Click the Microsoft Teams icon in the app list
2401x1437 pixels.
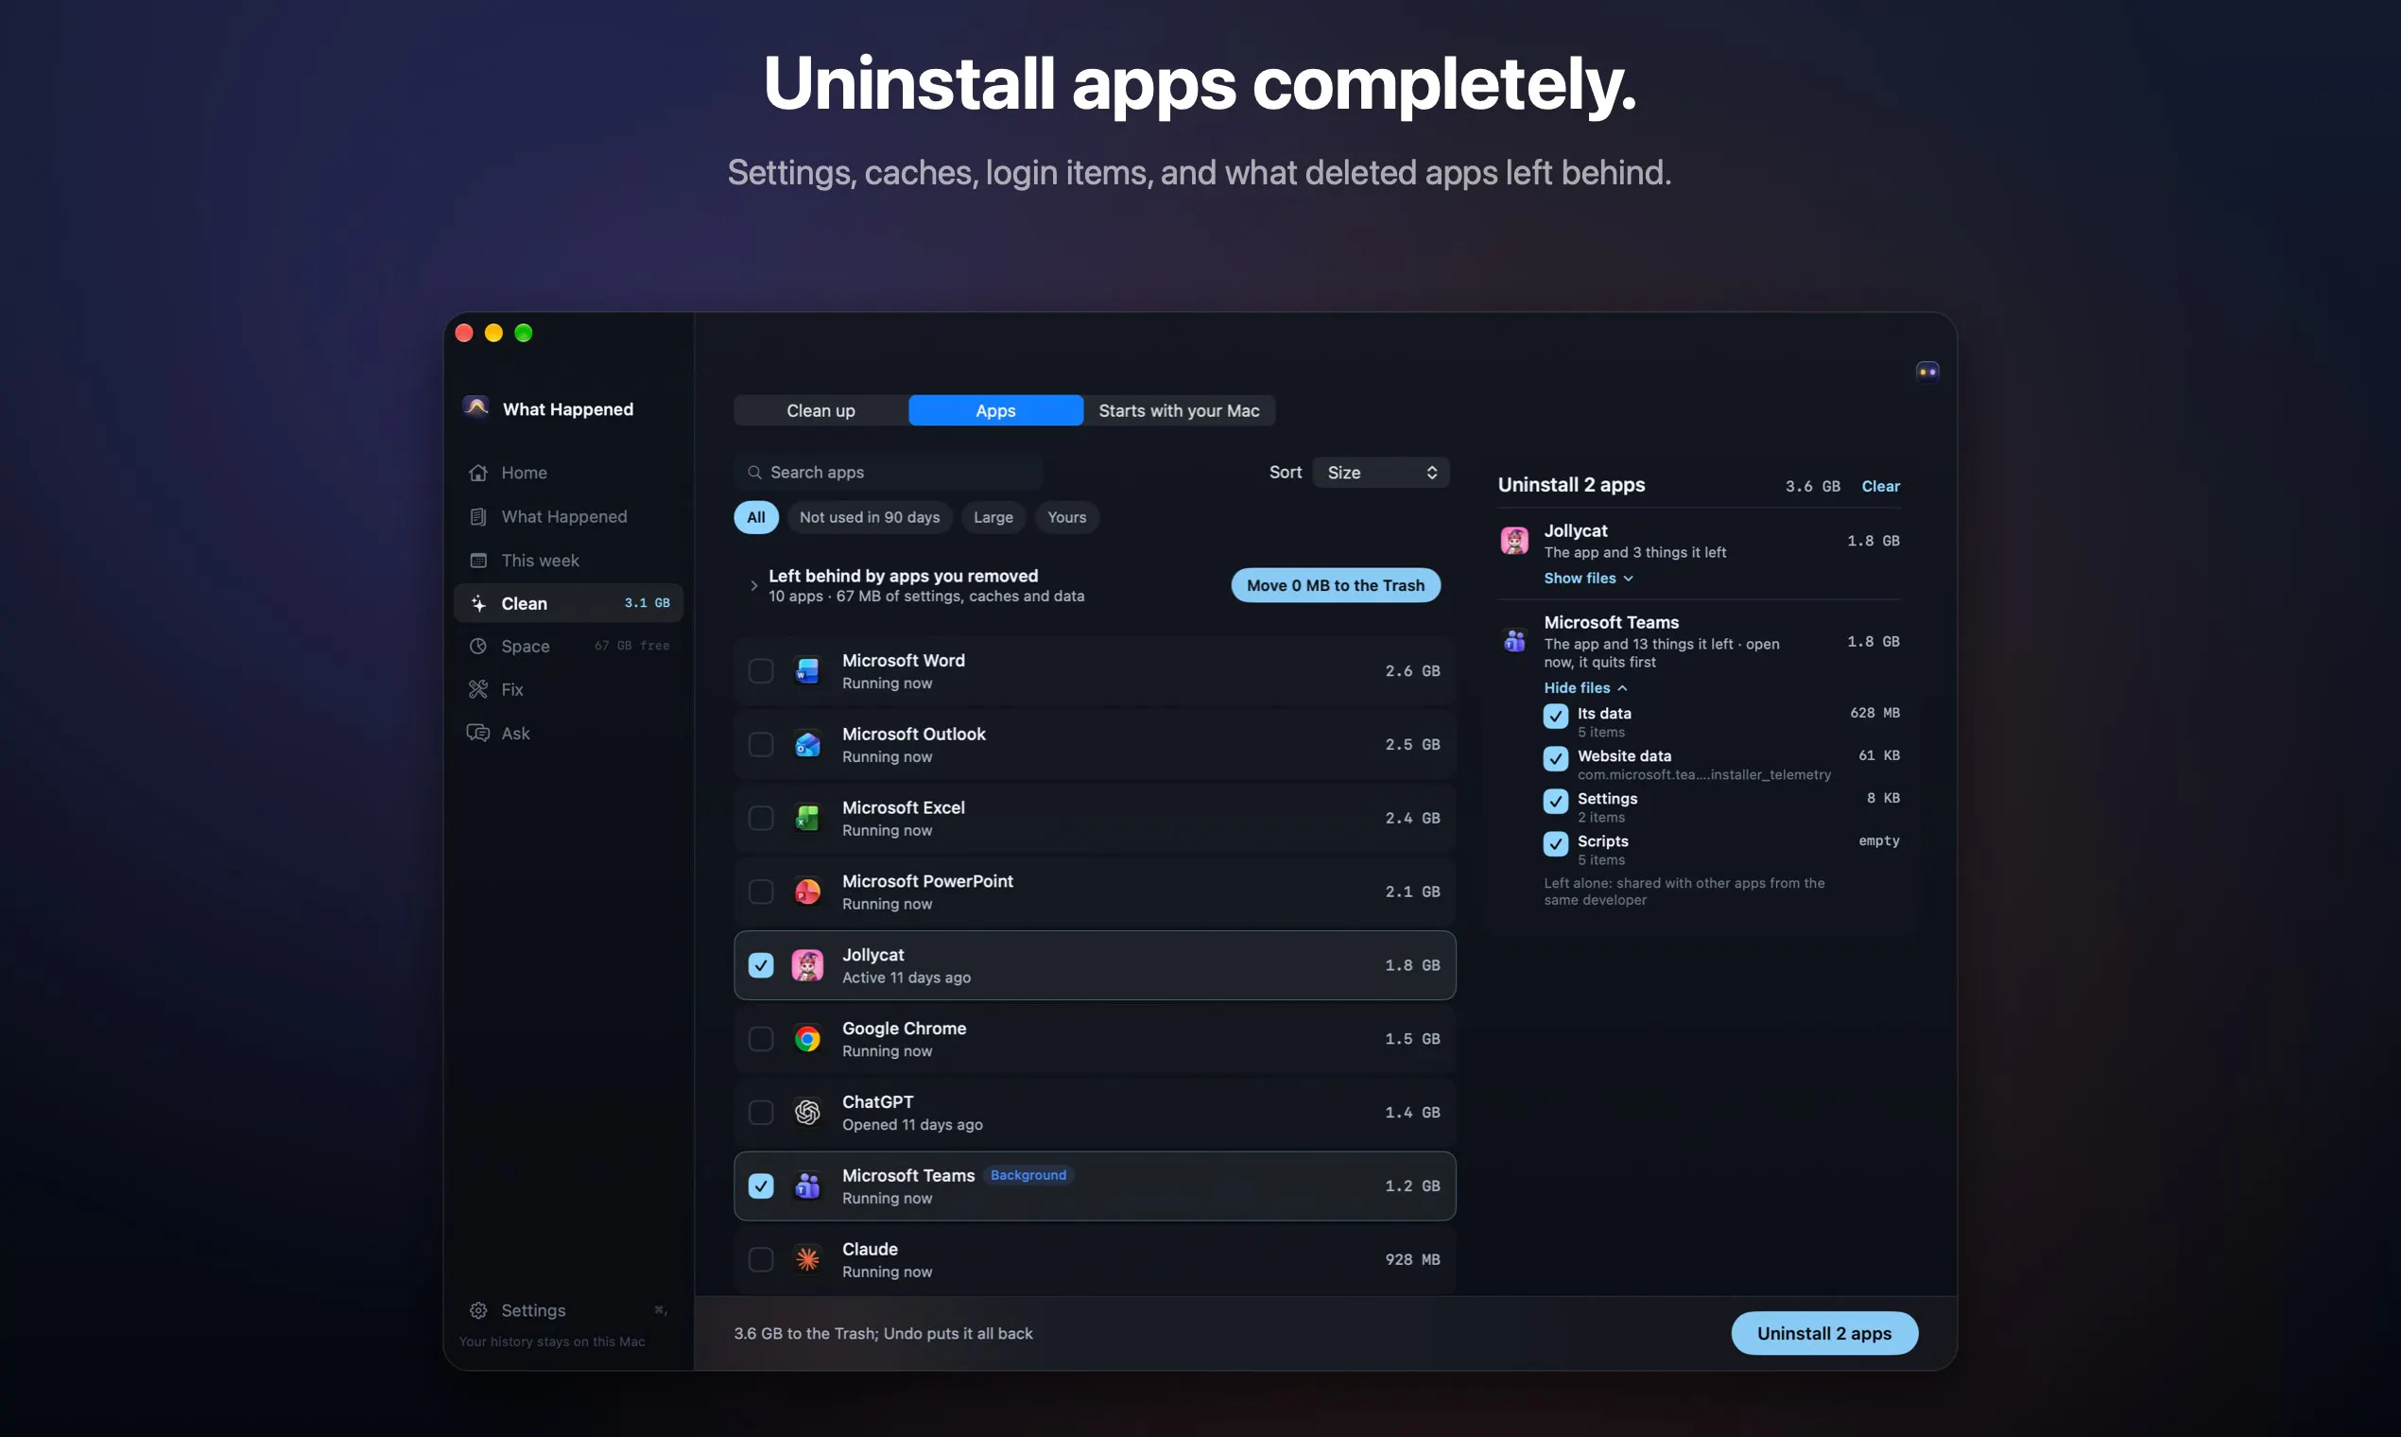coord(806,1186)
